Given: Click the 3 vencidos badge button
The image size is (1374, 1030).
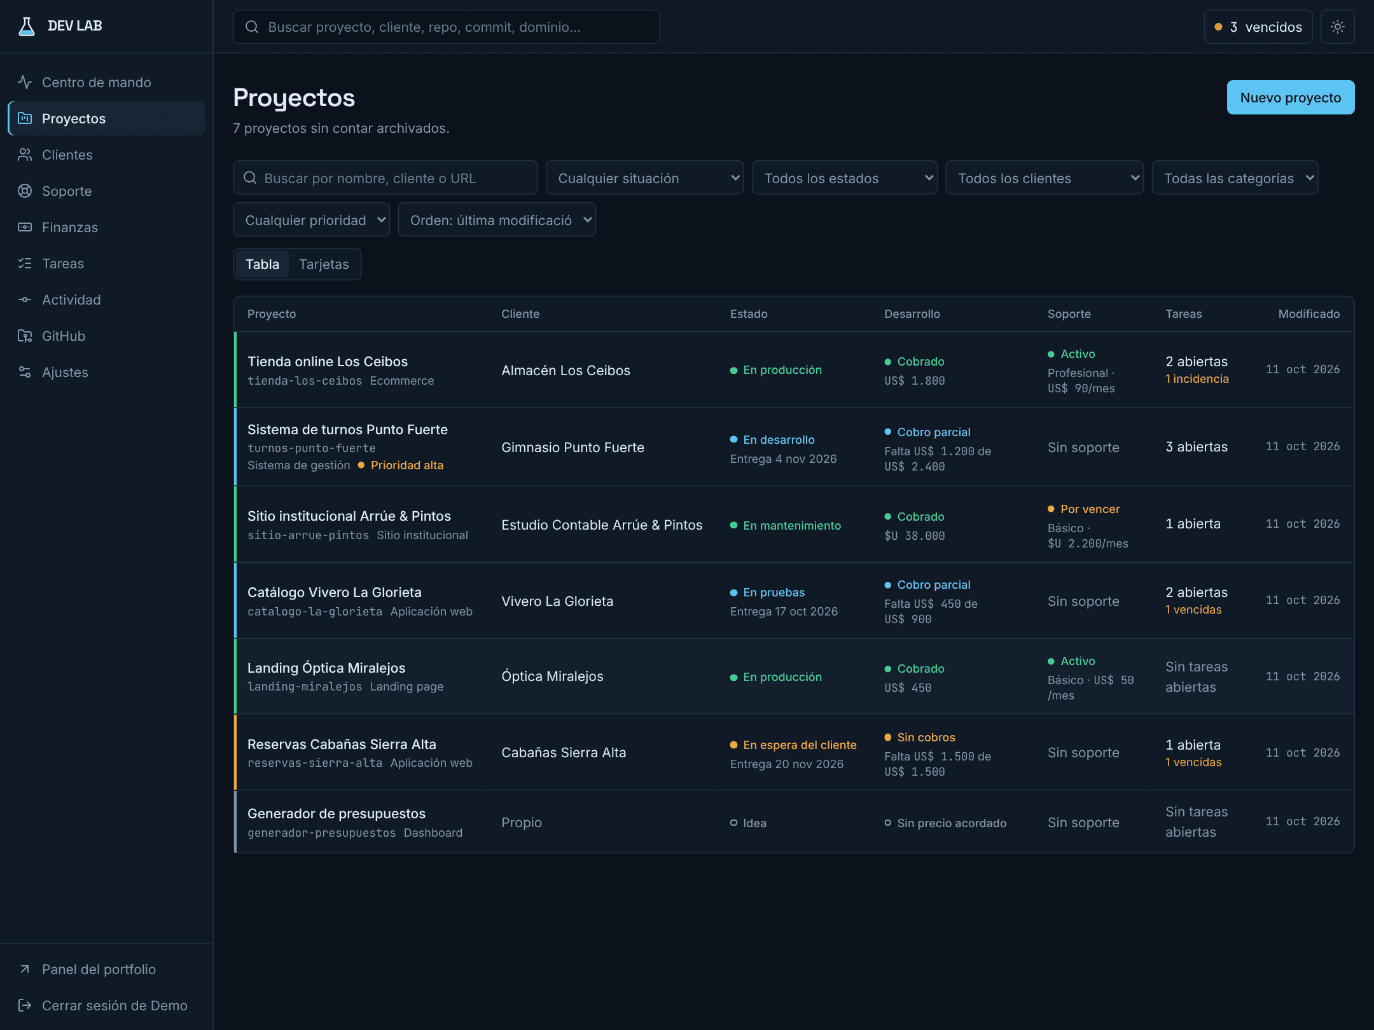Looking at the screenshot, I should pos(1258,27).
